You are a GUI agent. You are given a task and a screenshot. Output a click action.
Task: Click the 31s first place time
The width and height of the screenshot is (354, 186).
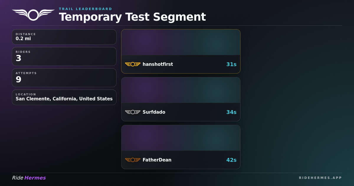click(x=231, y=64)
